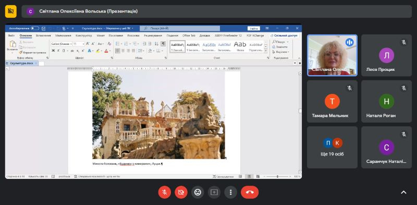Click the Justify alignment icon

tap(133, 51)
